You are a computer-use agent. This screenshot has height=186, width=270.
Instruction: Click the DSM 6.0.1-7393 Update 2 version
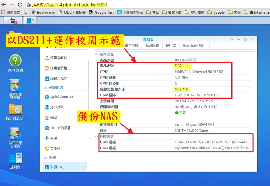197,95
